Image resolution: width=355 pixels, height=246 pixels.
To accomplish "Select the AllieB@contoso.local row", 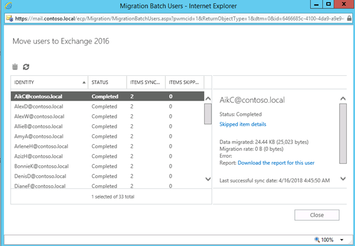I will coord(107,127).
